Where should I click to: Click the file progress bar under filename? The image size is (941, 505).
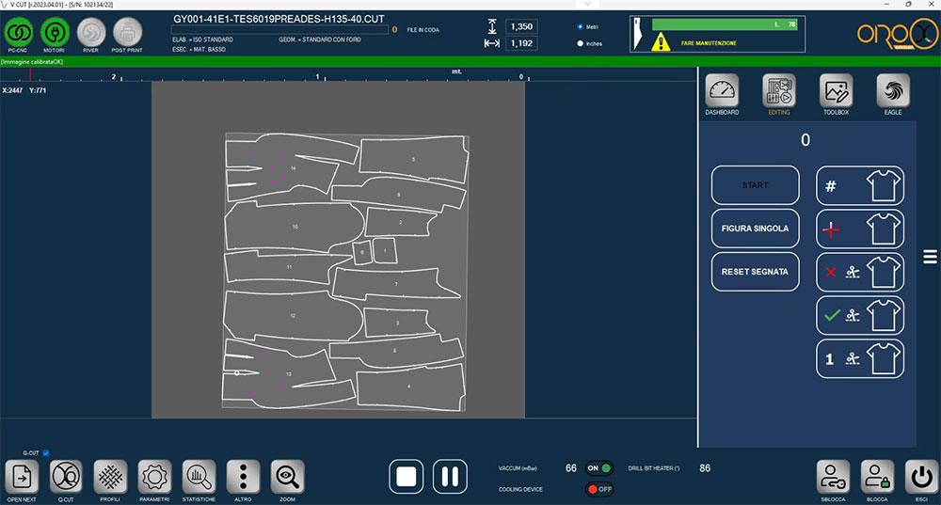[x=279, y=30]
